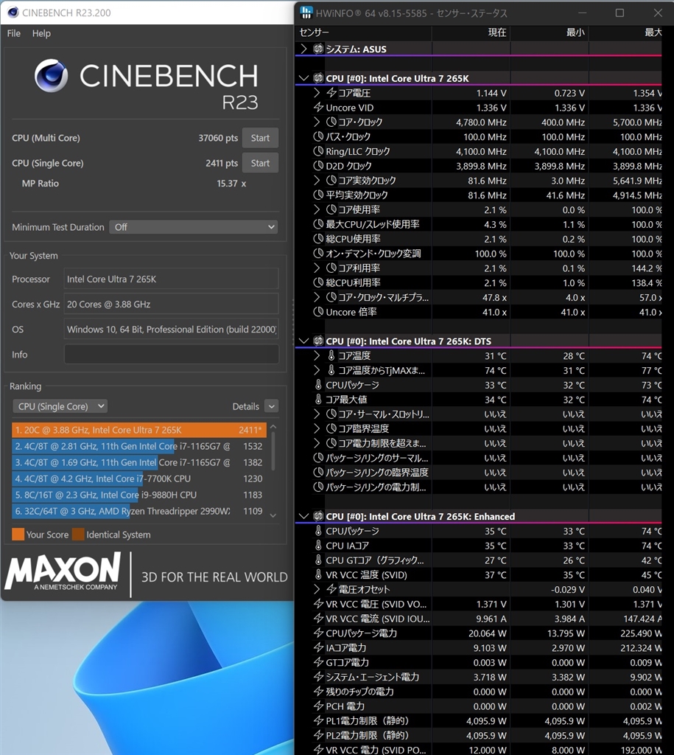Expand the システム: ASUS sensor group

coord(303,49)
